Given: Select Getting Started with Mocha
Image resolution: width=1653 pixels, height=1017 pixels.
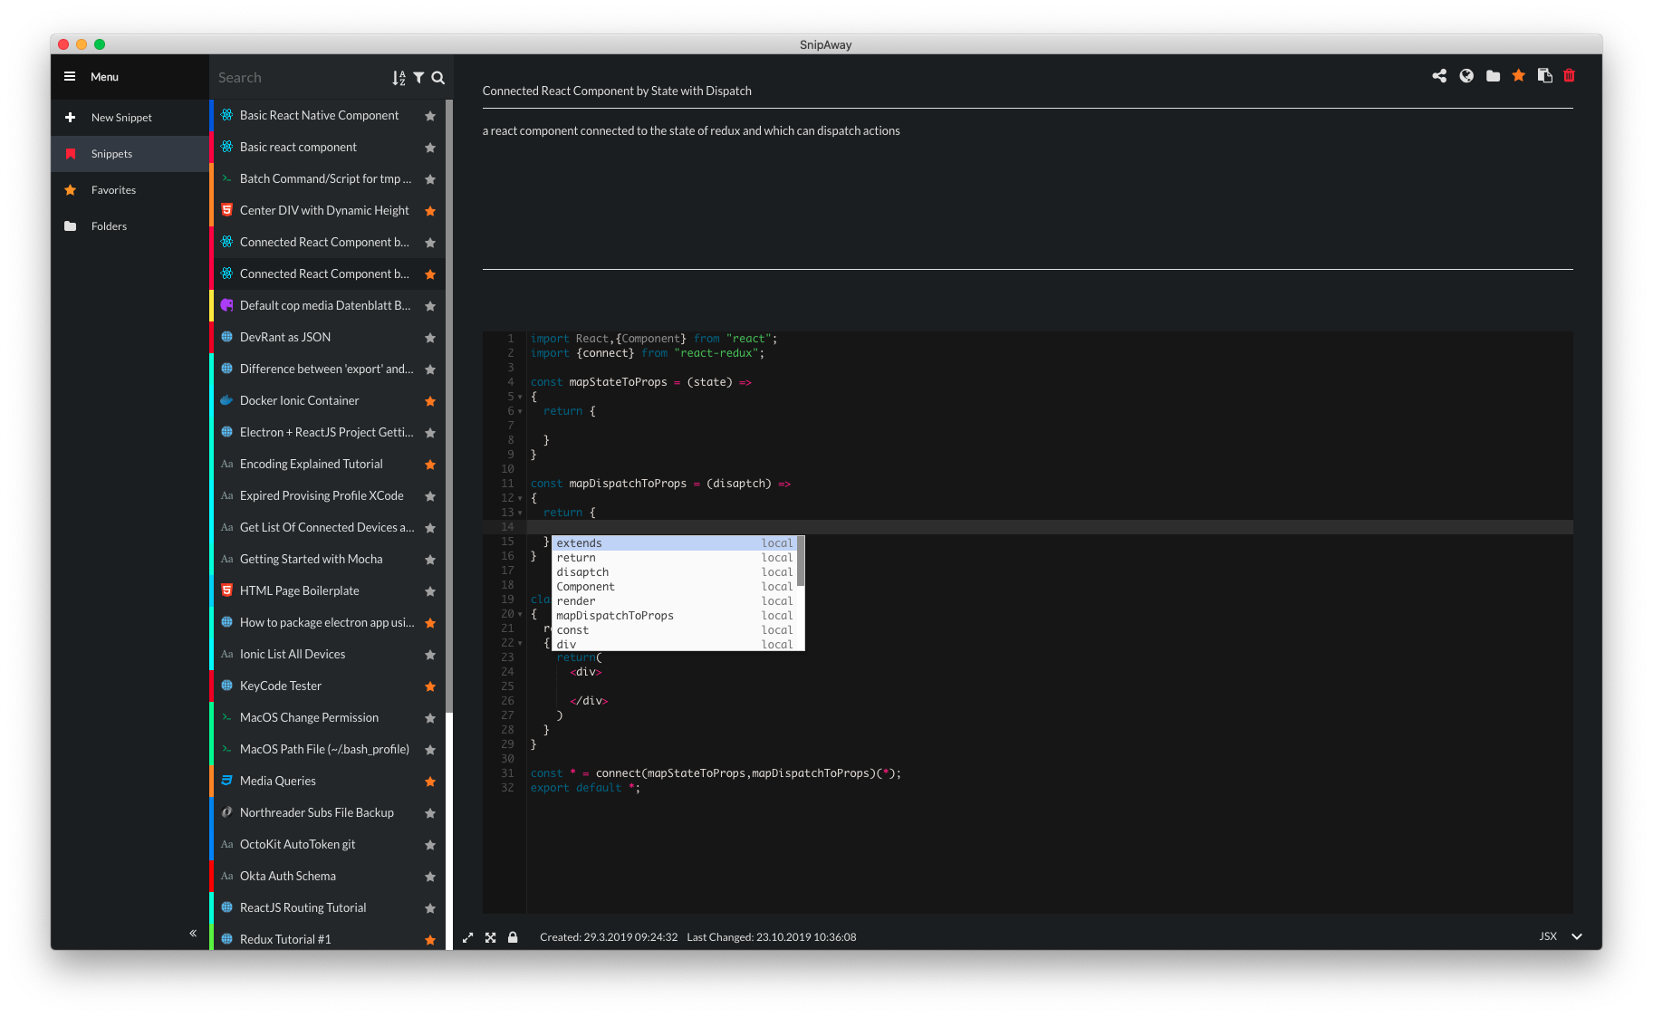Looking at the screenshot, I should click(x=328, y=560).
